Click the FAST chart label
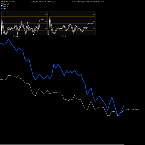The image size is (145, 145). point(15,37)
